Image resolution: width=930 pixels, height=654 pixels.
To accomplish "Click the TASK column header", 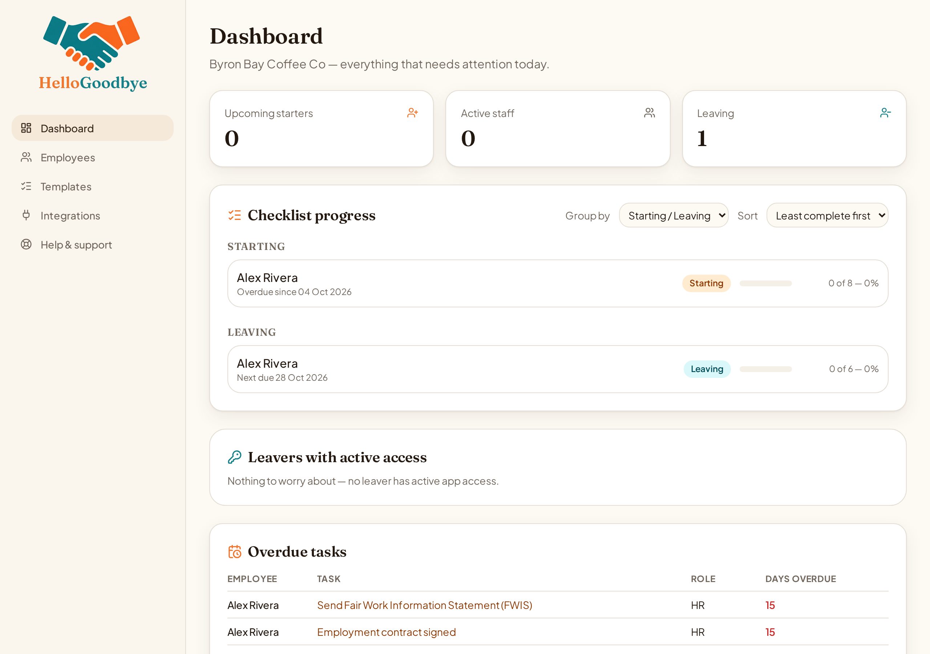I will 328,579.
